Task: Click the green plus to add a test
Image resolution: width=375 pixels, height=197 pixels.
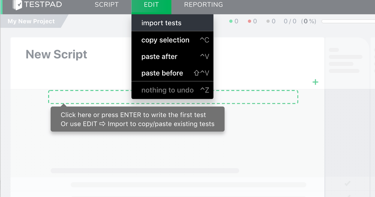Action: click(x=315, y=82)
